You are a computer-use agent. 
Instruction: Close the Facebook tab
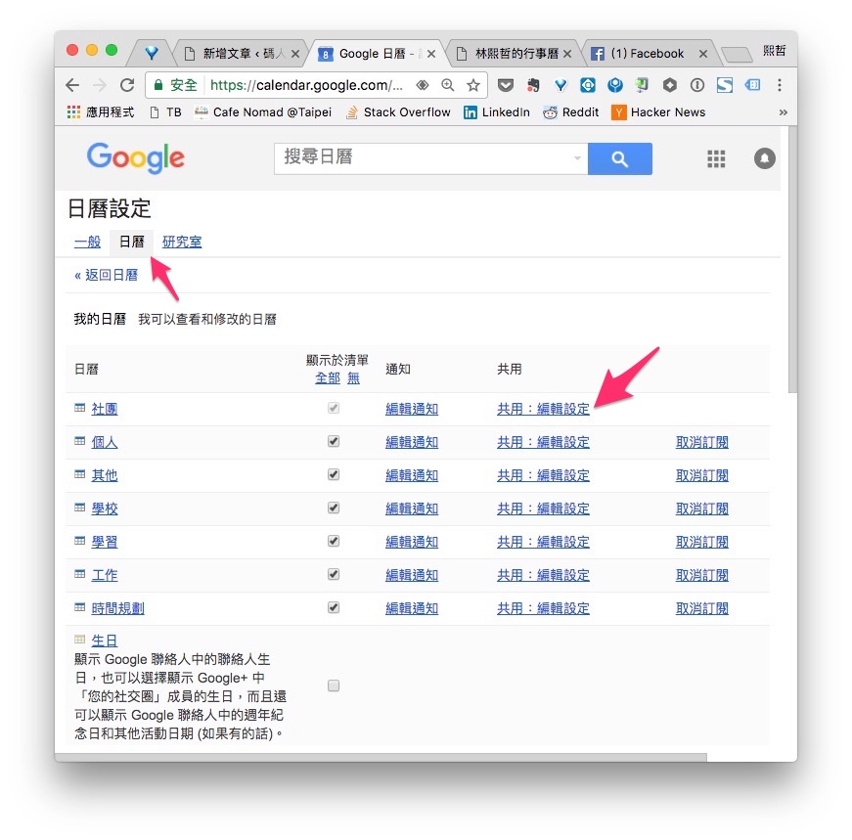(703, 54)
